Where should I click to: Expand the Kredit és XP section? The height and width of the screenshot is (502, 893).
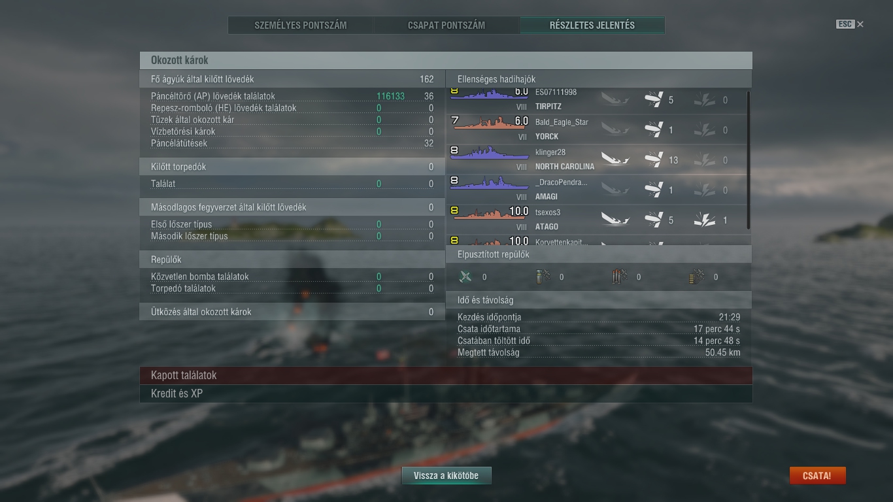(x=446, y=393)
